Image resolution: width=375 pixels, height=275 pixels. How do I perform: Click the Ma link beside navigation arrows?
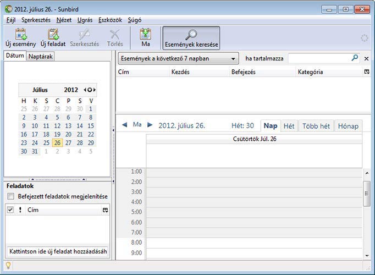pos(137,125)
